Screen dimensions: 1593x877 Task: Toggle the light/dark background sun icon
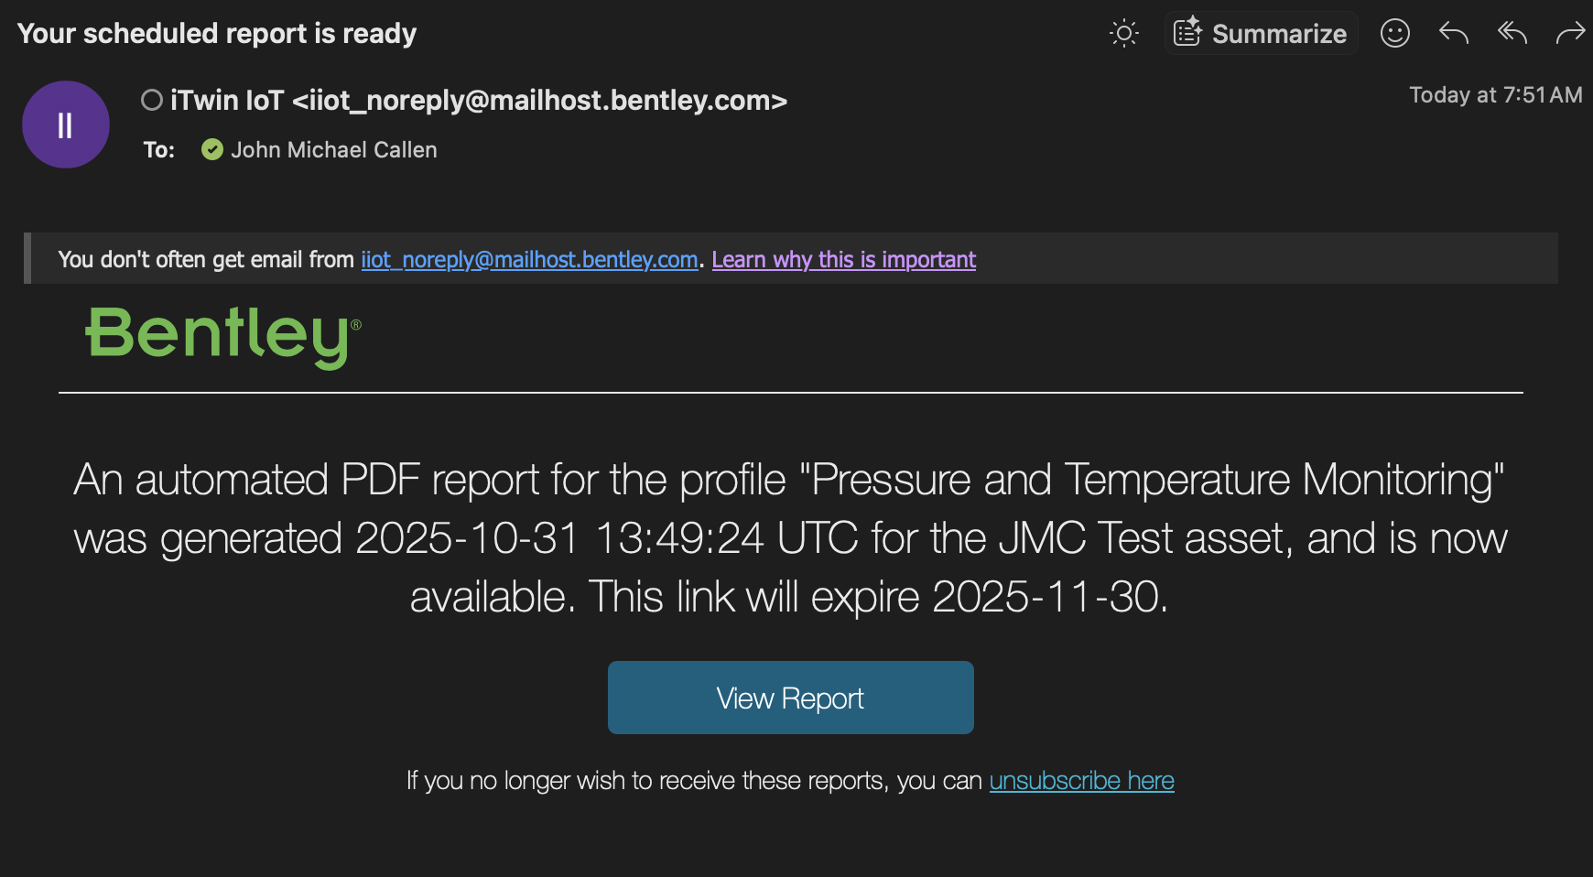(1123, 34)
